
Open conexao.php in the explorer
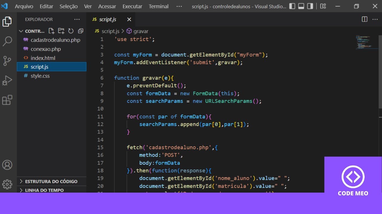point(51,49)
